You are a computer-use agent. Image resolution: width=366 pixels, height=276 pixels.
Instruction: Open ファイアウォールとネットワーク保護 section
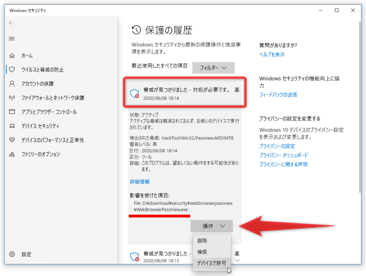[53, 98]
